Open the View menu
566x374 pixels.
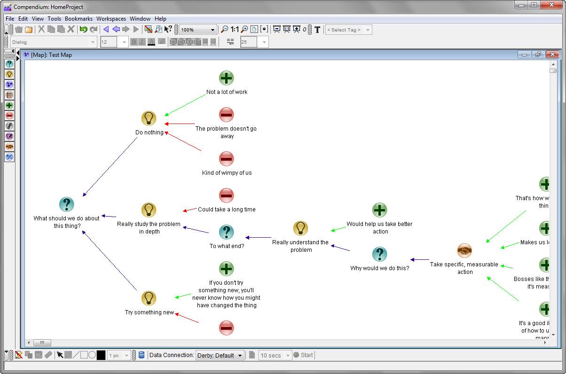pyautogui.click(x=38, y=19)
